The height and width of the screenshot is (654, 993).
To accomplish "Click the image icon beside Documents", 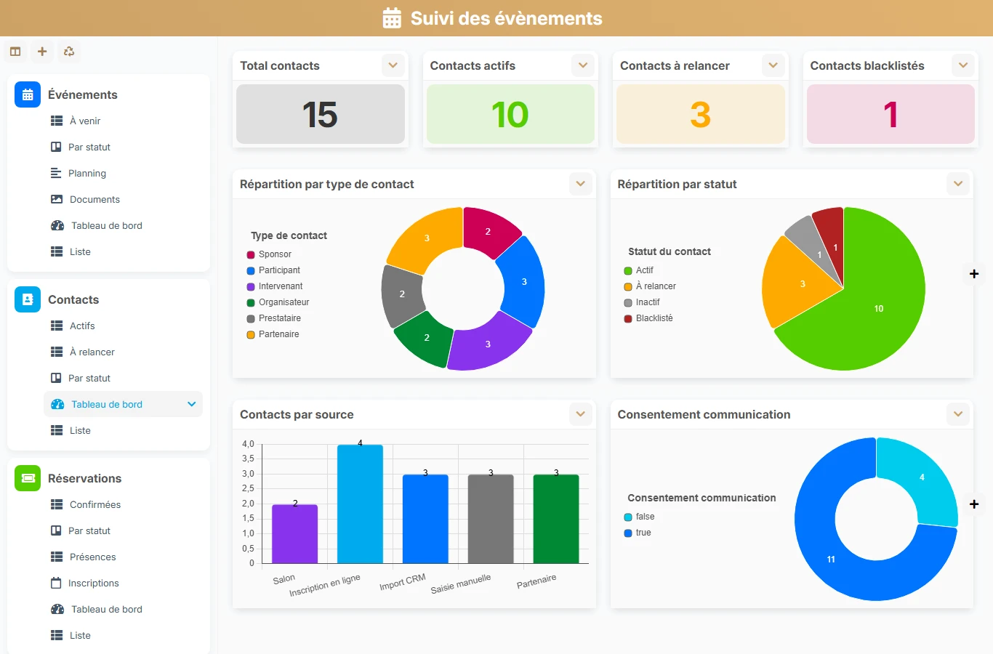I will 57,199.
